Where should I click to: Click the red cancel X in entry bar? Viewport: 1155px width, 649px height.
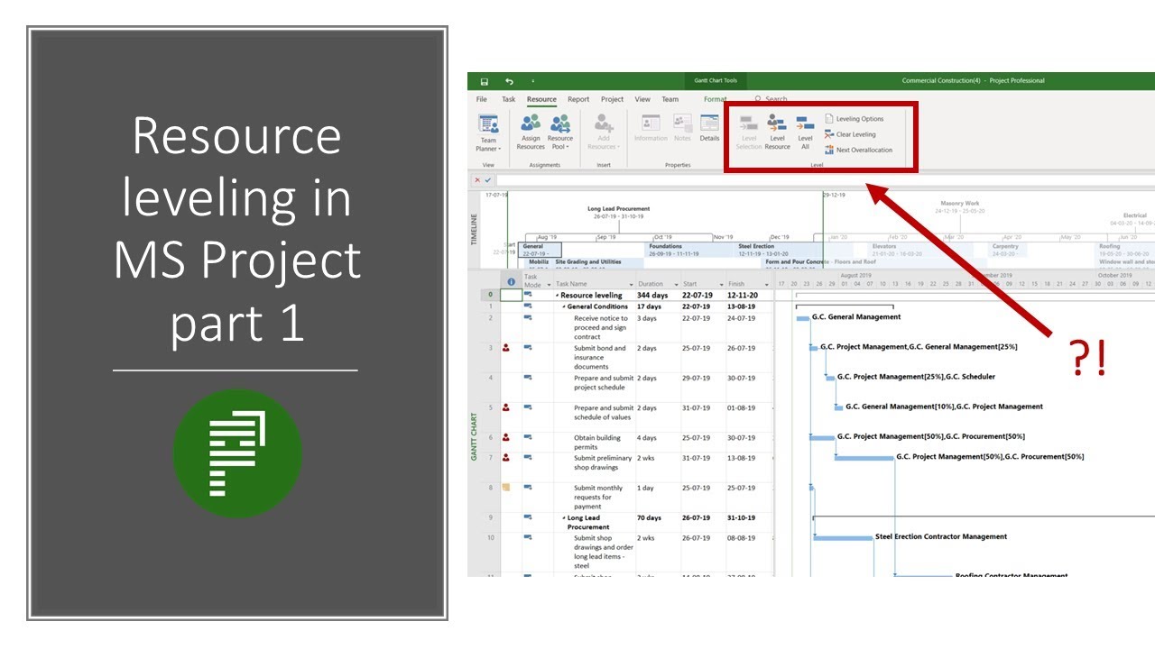[477, 180]
